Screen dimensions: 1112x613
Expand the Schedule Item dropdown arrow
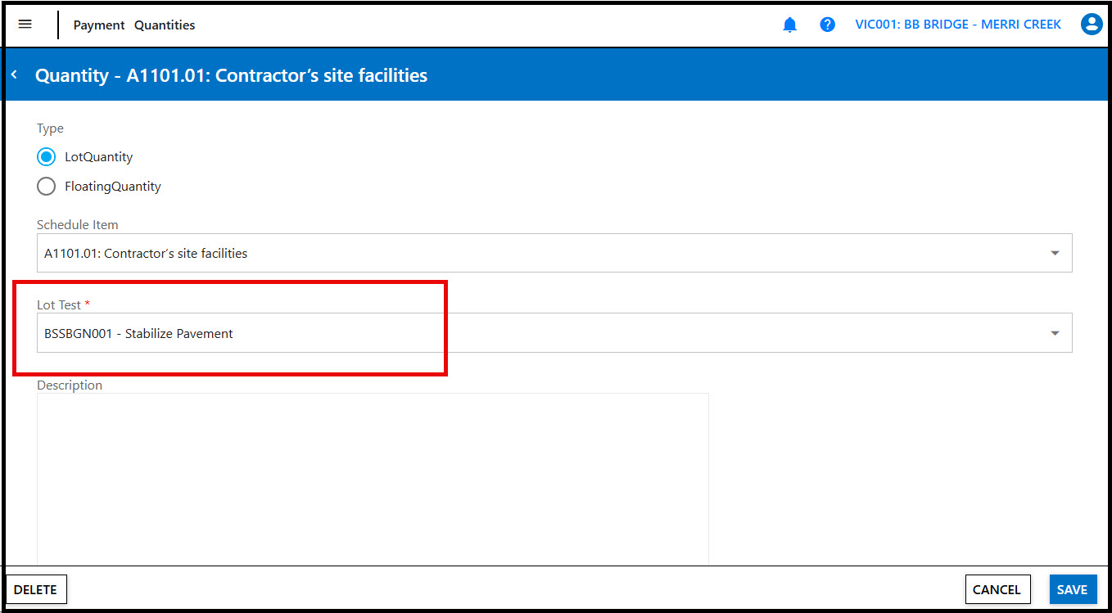1055,254
